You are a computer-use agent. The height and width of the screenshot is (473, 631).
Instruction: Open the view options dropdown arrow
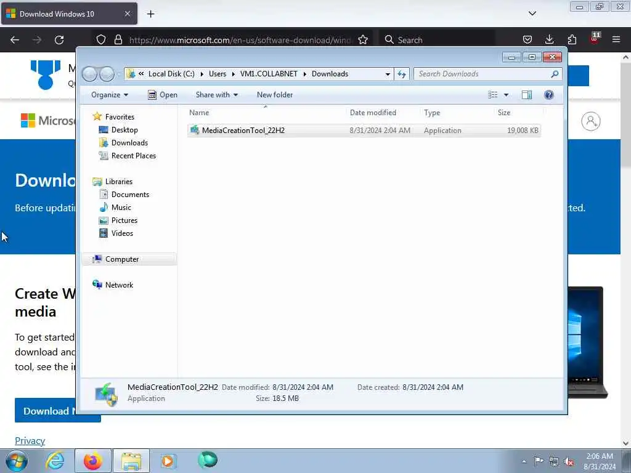point(507,95)
